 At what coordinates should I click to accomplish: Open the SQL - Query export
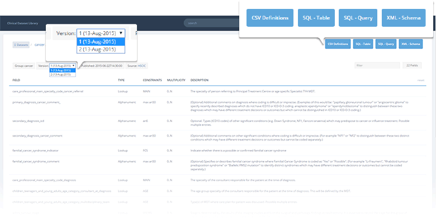pos(386,43)
